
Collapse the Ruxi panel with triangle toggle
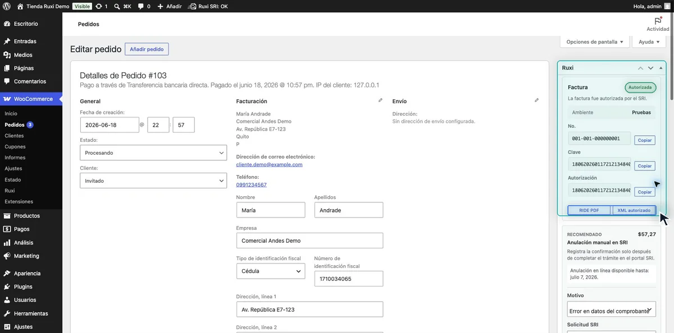[x=661, y=68]
